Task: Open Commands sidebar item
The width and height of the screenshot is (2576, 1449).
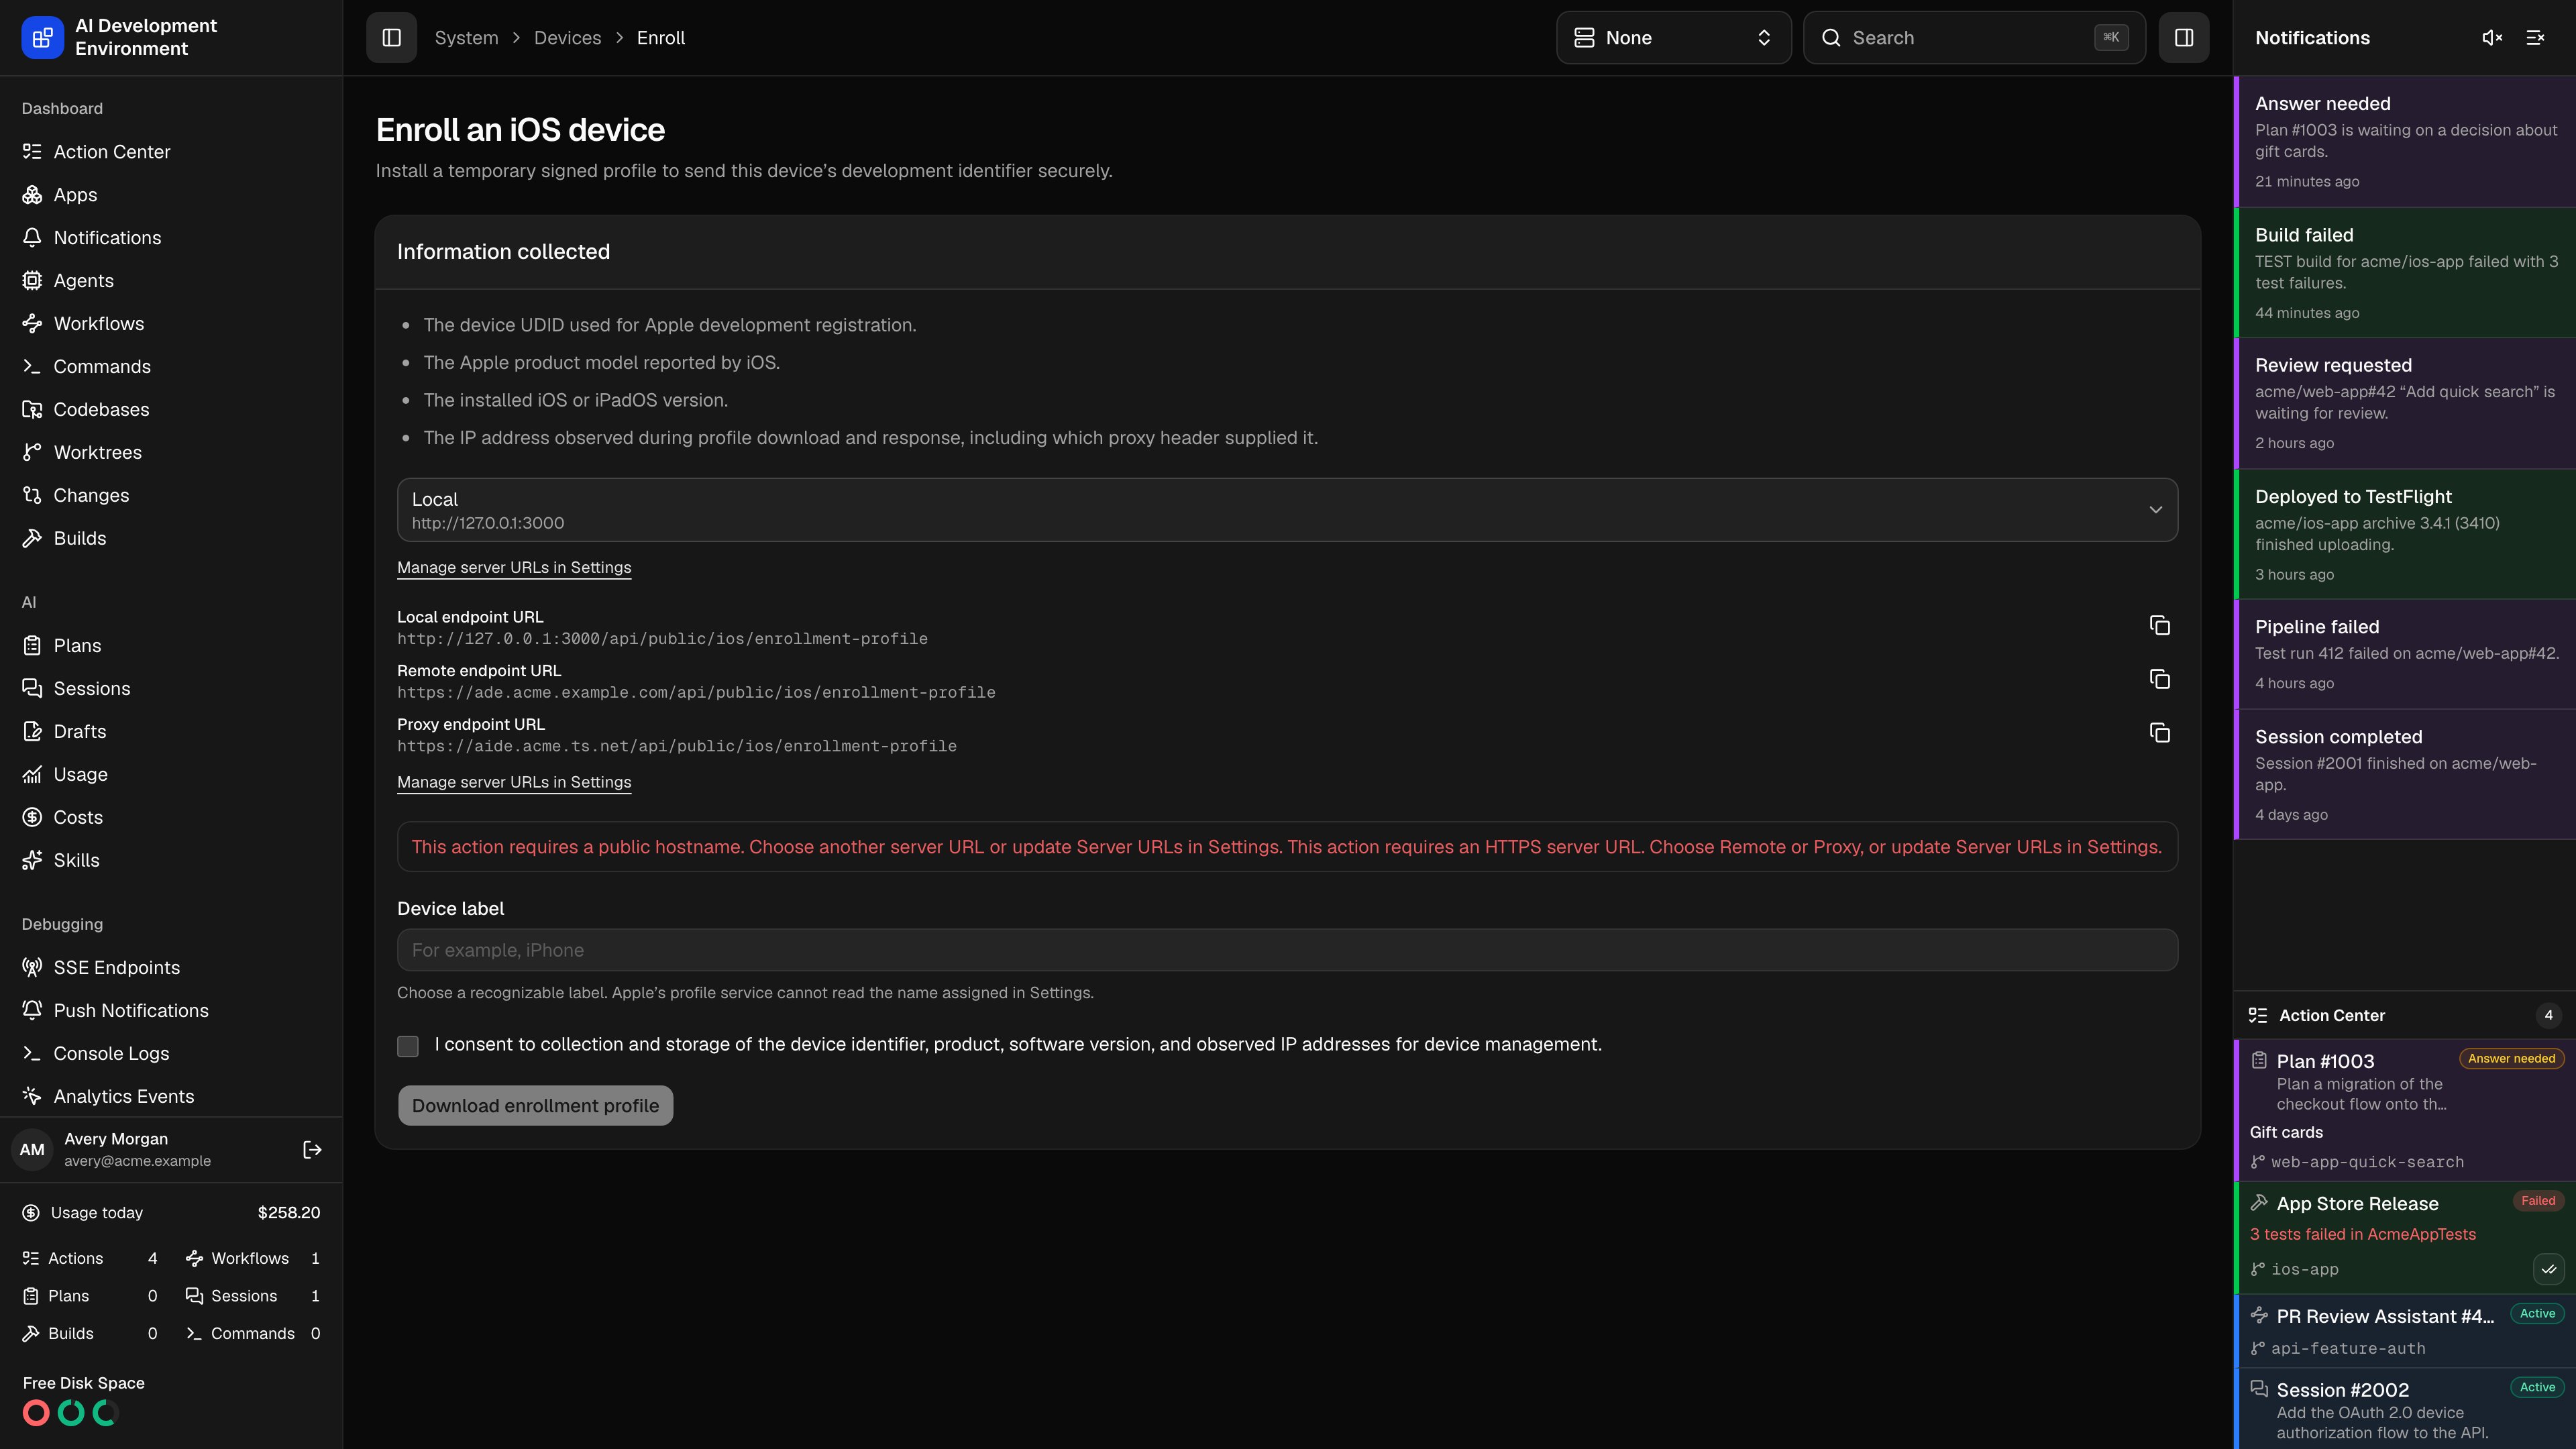Action: pos(171,367)
